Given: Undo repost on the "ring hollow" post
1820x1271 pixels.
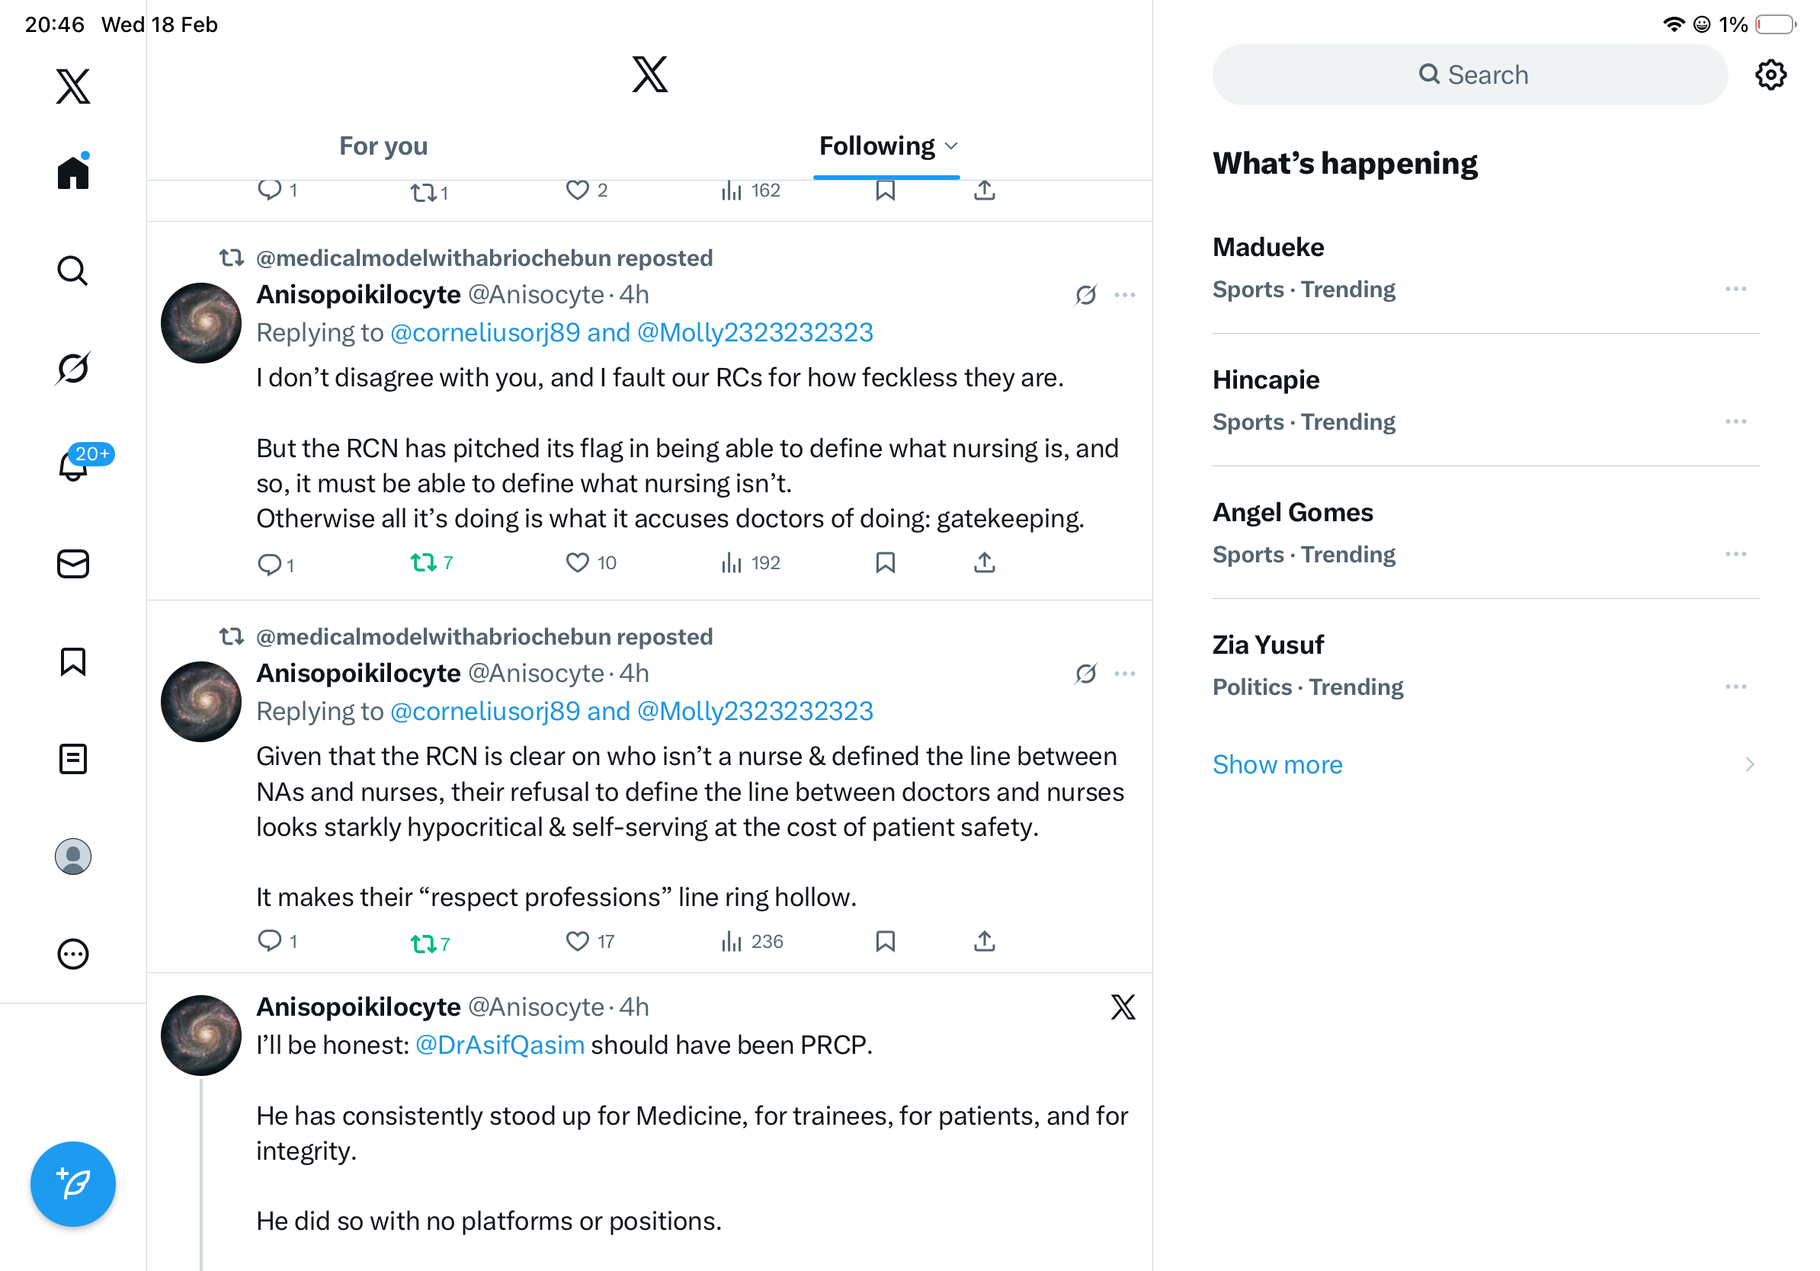Looking at the screenshot, I should [x=423, y=942].
